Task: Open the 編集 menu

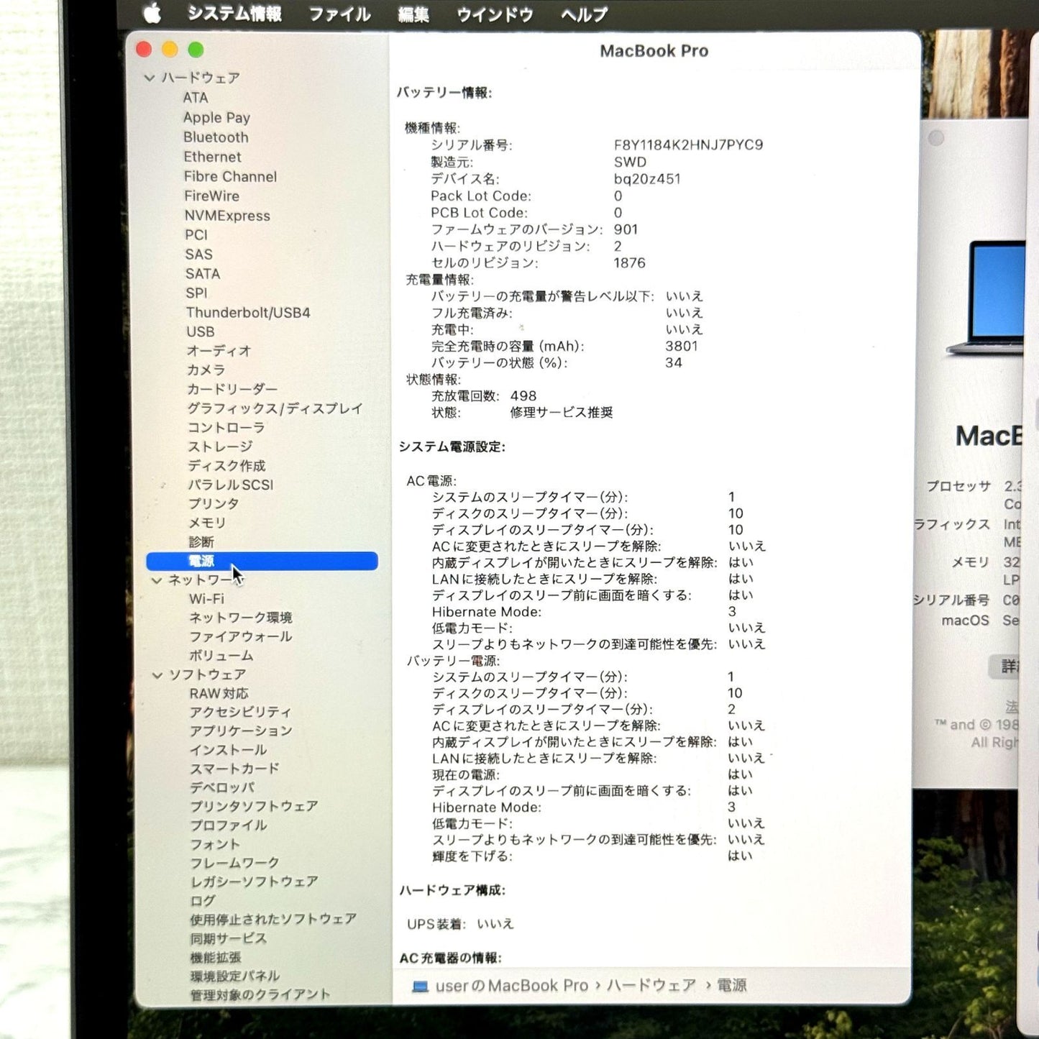Action: [x=413, y=14]
